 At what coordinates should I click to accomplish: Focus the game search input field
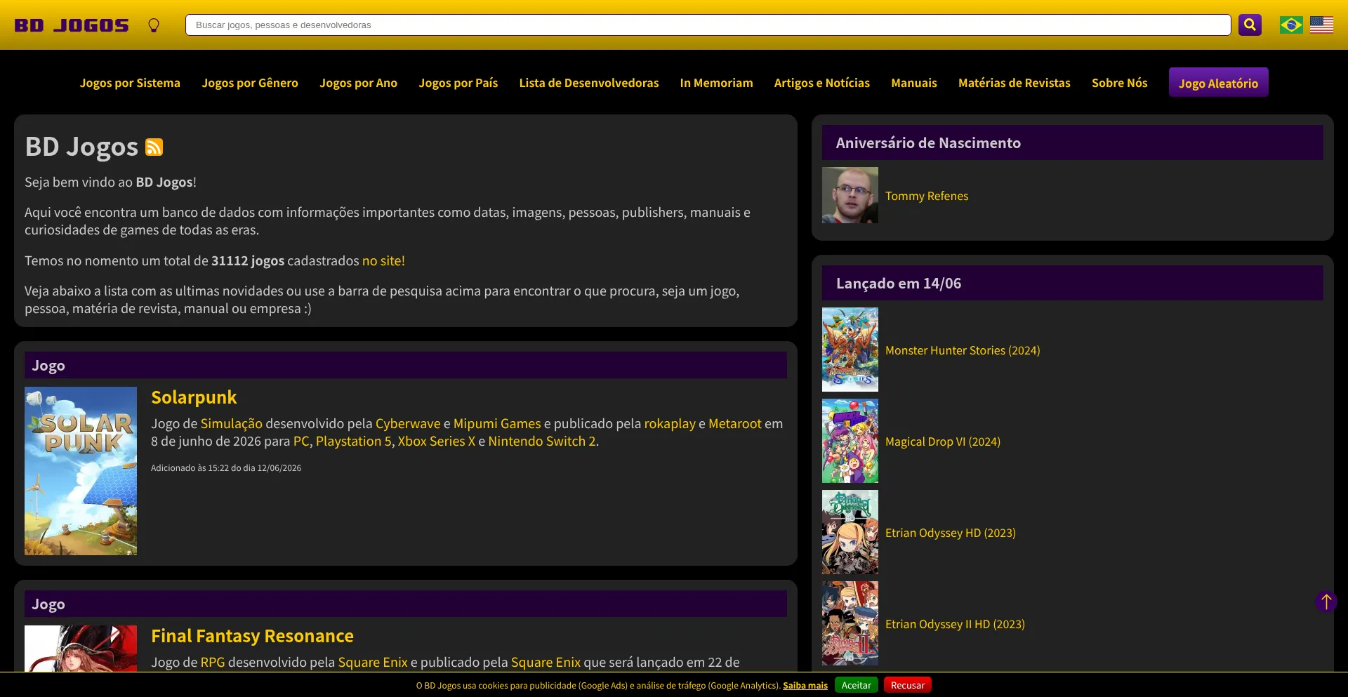(x=708, y=25)
